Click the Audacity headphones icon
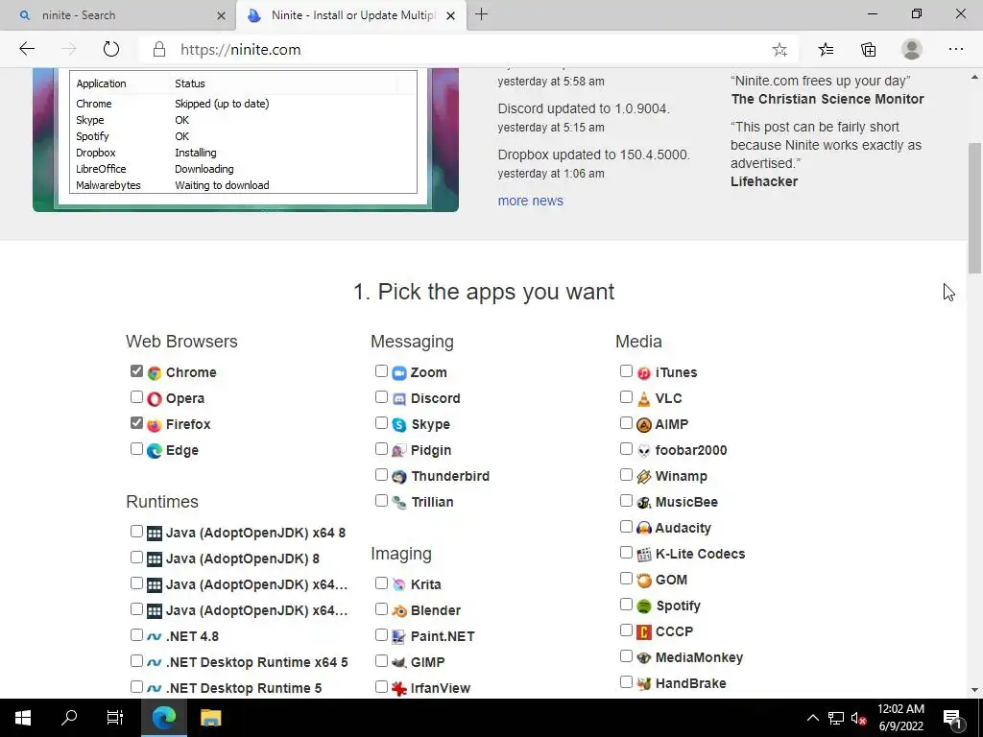This screenshot has width=983, height=737. pos(644,529)
